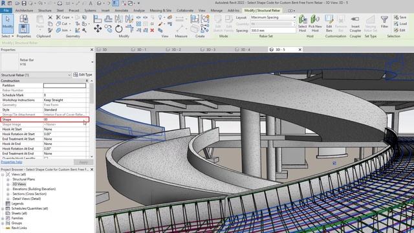The image size is (414, 233).
Task: Activate Mirror - Draw Axis tool
Action: tap(129, 19)
